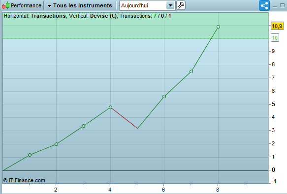This screenshot has width=287, height=194.
Task: Click the y-axis label 2
Action: pyautogui.click(x=273, y=143)
